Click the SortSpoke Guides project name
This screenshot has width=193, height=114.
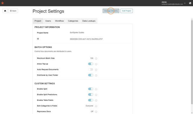coord(77,33)
